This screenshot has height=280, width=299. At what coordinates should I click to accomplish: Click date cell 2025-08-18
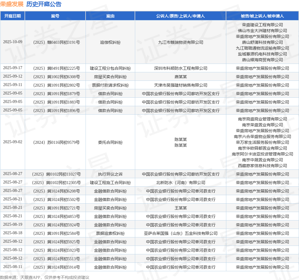coord(13,233)
